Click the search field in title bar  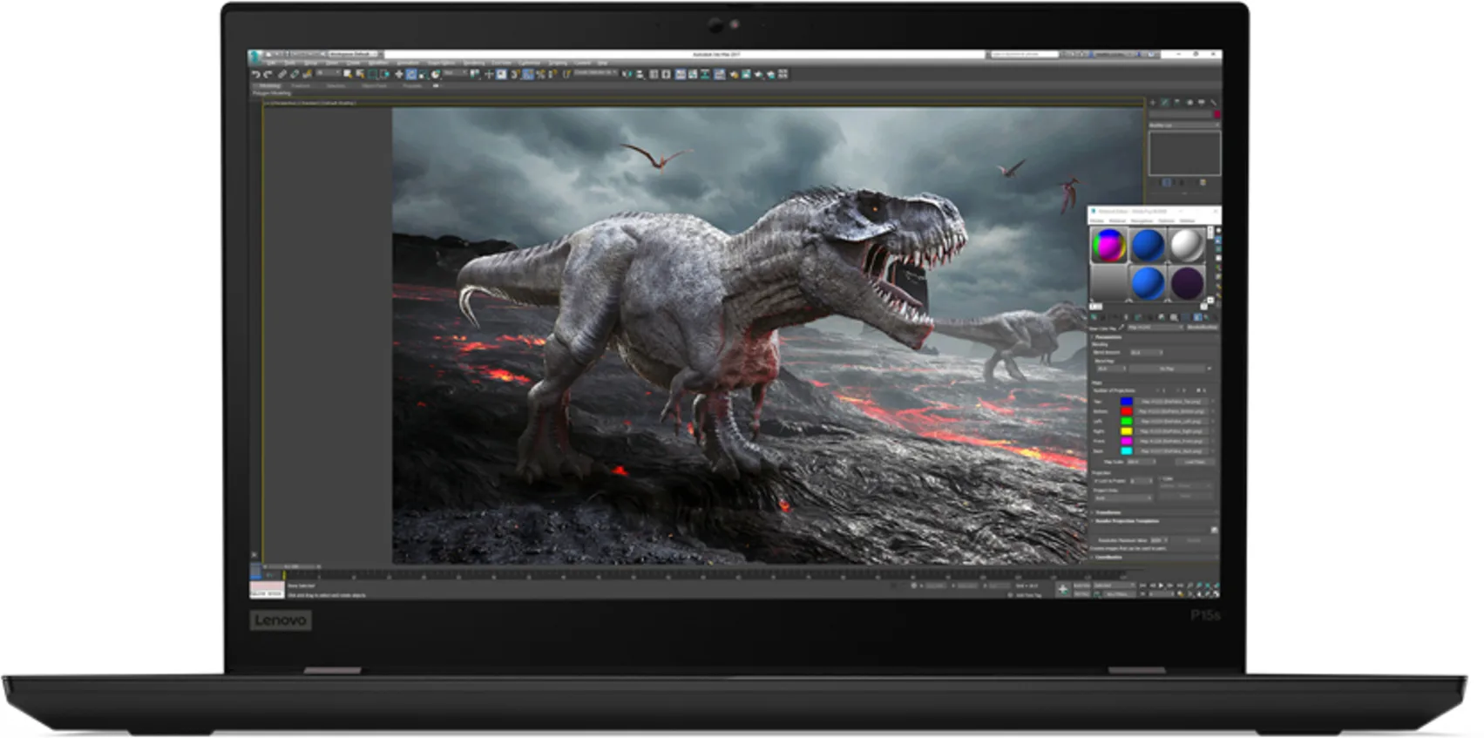(1024, 54)
